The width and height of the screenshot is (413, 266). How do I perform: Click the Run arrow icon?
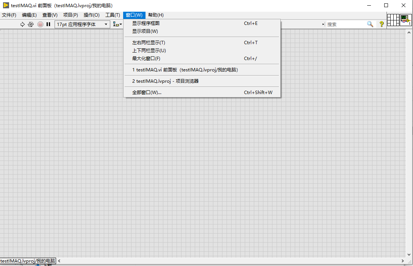(x=22, y=25)
